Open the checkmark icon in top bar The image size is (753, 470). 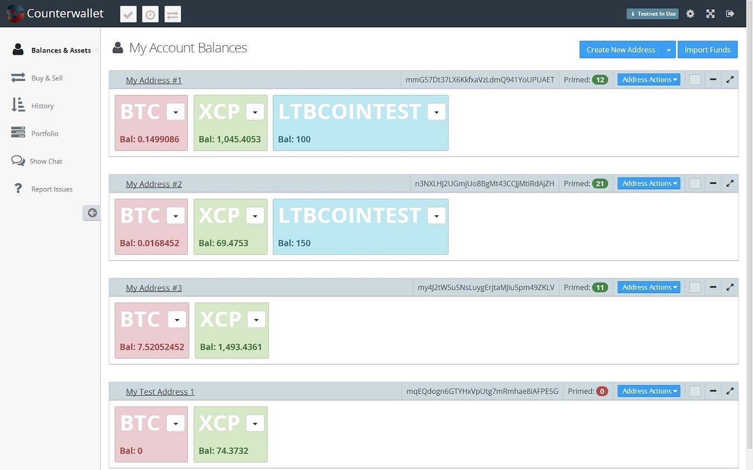(x=128, y=15)
